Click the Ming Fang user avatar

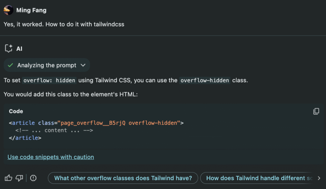(8, 10)
